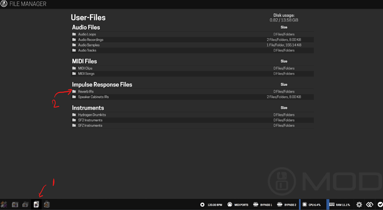Click the User-Files page title
The width and height of the screenshot is (383, 210).
88,17
